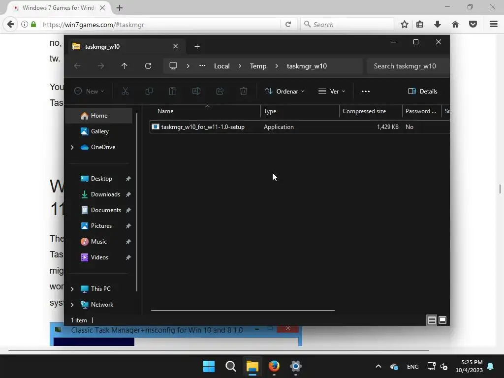This screenshot has width=504, height=378.
Task: Switch to details list view button
Action: coord(432,320)
